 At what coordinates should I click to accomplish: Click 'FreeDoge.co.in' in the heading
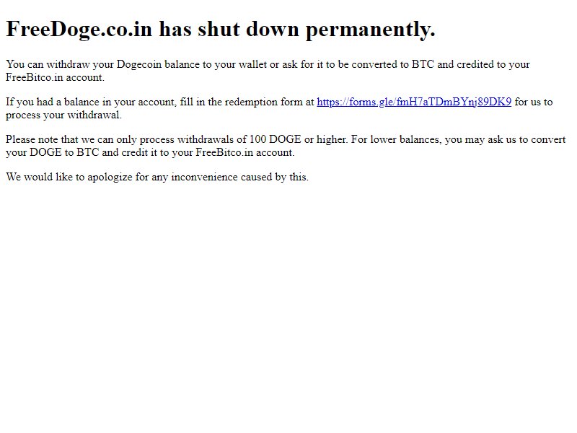[79, 29]
